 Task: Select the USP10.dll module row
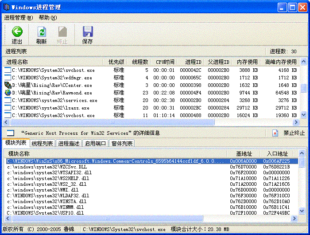pos(151,213)
